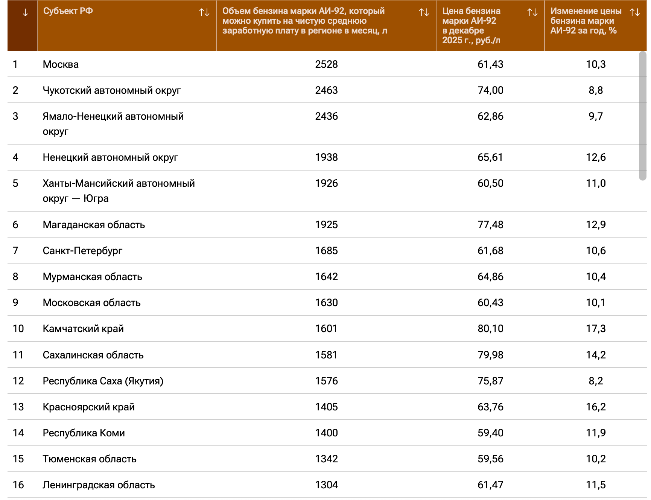Click the Субъект РФ column header
This screenshot has width=651, height=500.
pos(68,11)
